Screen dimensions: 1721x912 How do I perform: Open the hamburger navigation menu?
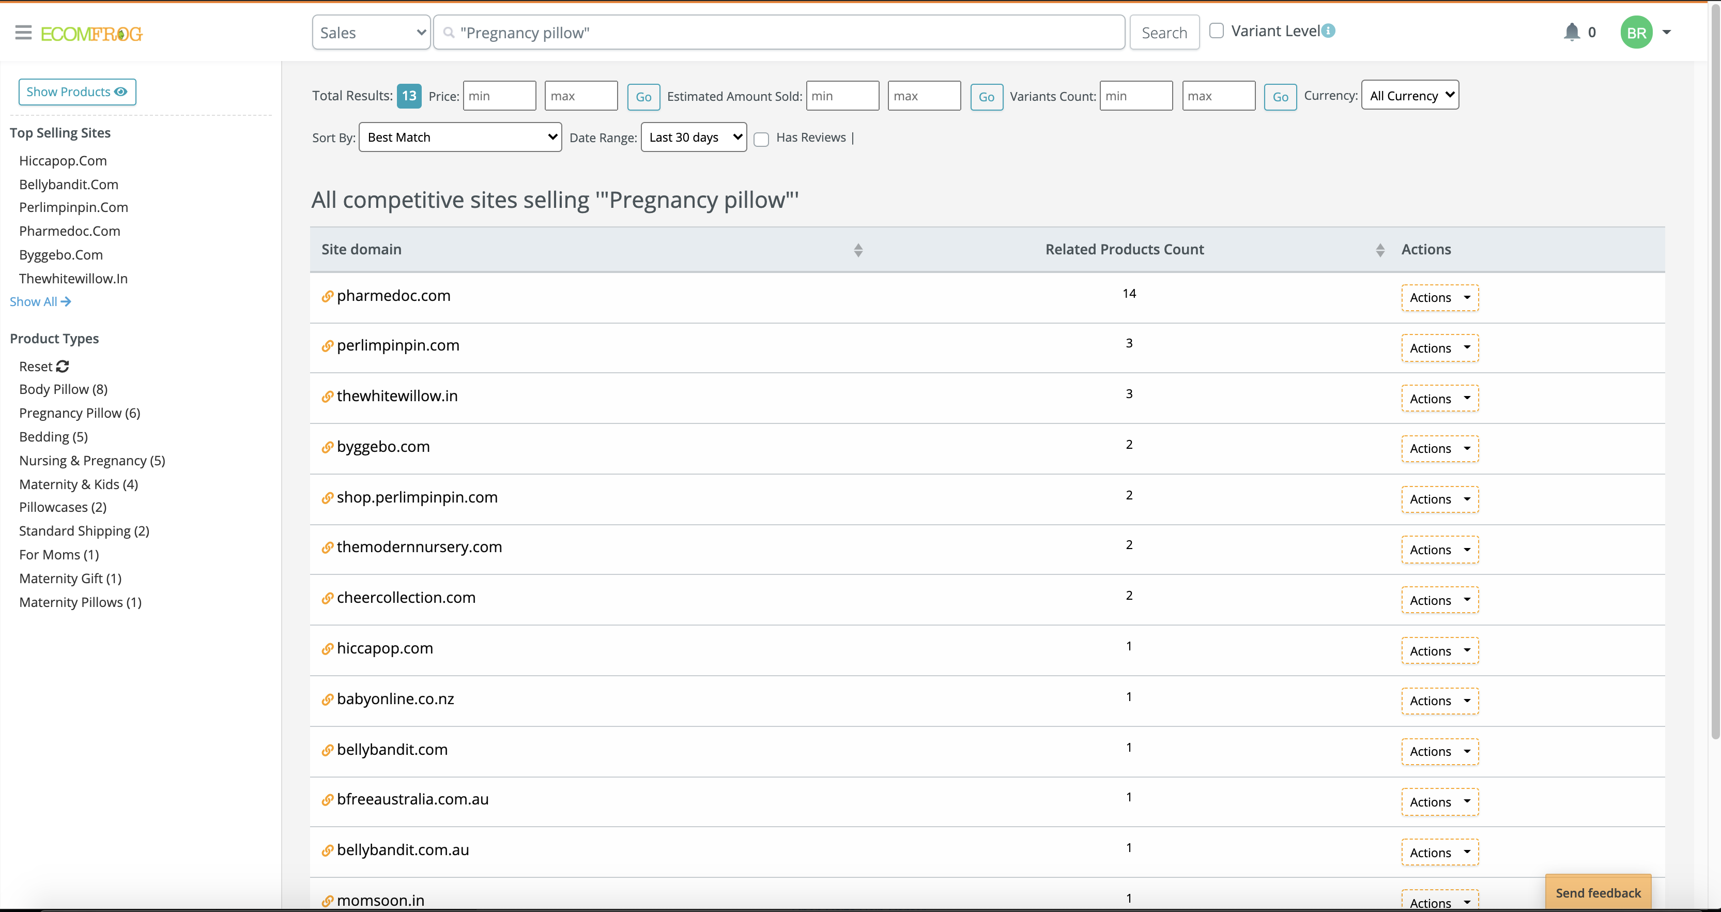(23, 32)
